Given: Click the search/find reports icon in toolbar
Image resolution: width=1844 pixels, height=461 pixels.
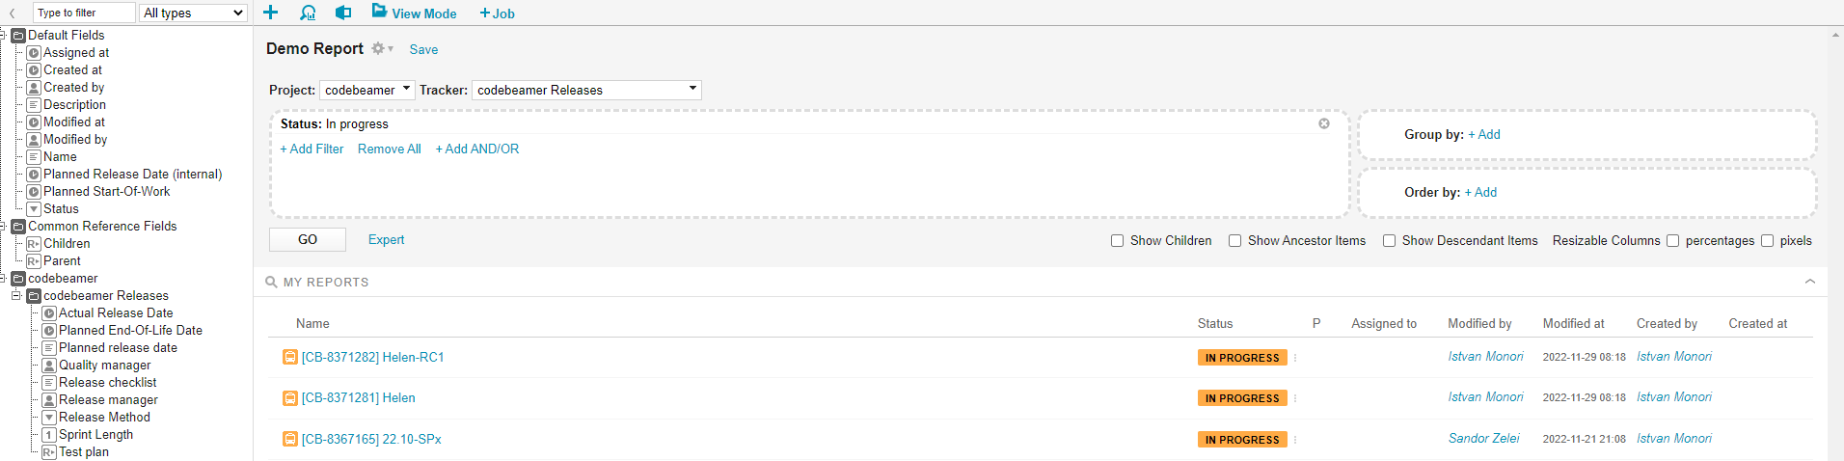Looking at the screenshot, I should [x=308, y=13].
